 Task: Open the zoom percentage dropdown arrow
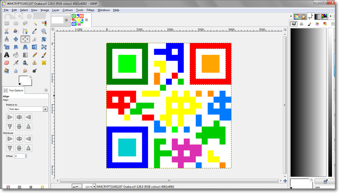click(x=94, y=187)
